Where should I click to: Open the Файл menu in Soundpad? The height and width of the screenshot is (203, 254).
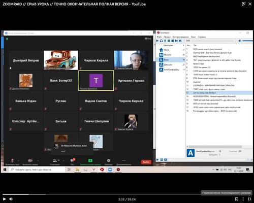click(x=159, y=37)
